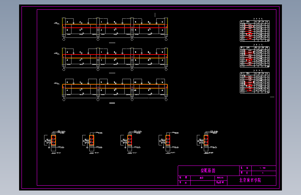Select the third (center) beam cross-section detail
Viewport: 301px width, 195px height.
point(131,142)
